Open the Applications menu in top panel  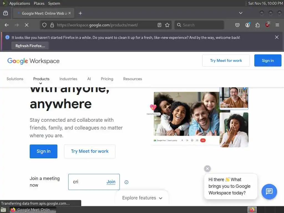(x=20, y=3)
